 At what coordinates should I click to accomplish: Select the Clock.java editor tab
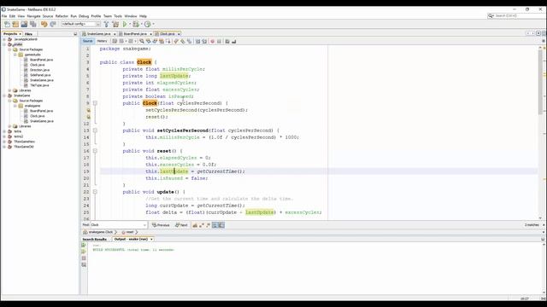click(x=168, y=34)
